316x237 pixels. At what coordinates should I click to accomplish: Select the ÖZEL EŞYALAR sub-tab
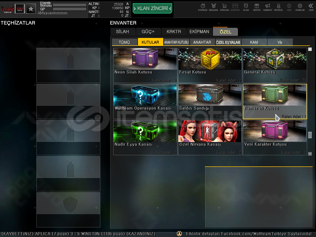click(228, 42)
